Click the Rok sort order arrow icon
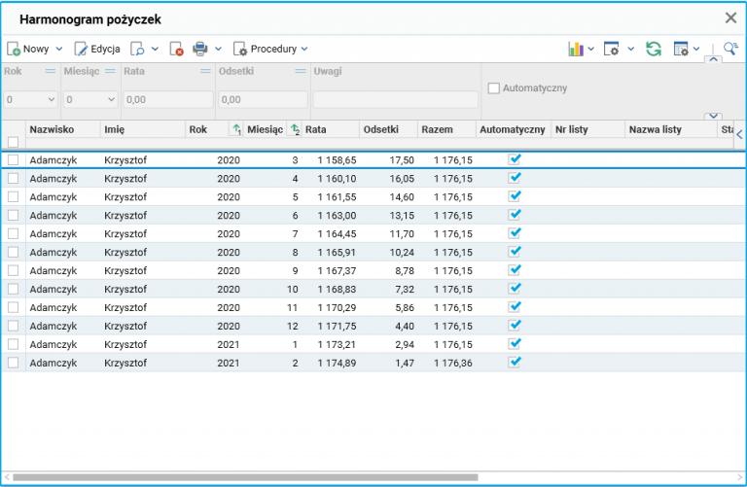Image resolution: width=747 pixels, height=487 pixels. pos(236,129)
